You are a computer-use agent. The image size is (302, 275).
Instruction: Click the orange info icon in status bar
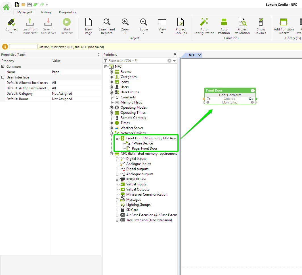click(5, 47)
